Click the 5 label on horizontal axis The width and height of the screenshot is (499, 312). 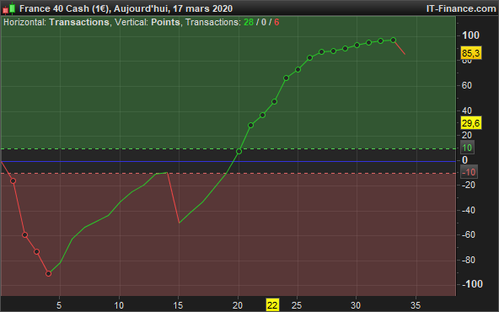pyautogui.click(x=59, y=305)
